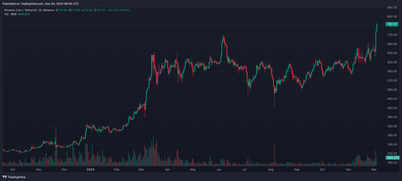Image resolution: width=402 pixels, height=181 pixels.
Task: Select the Mar label on the time axis
Action: 141,169
